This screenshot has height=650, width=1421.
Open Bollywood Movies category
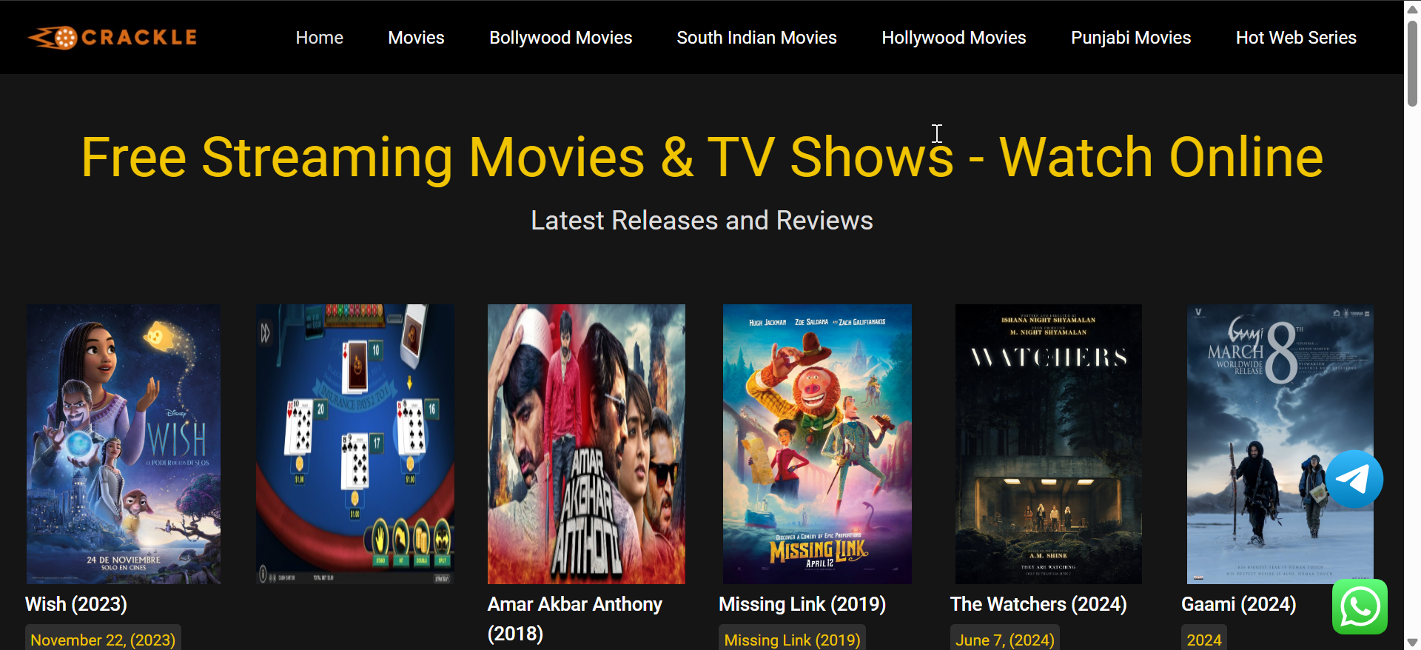tap(560, 38)
